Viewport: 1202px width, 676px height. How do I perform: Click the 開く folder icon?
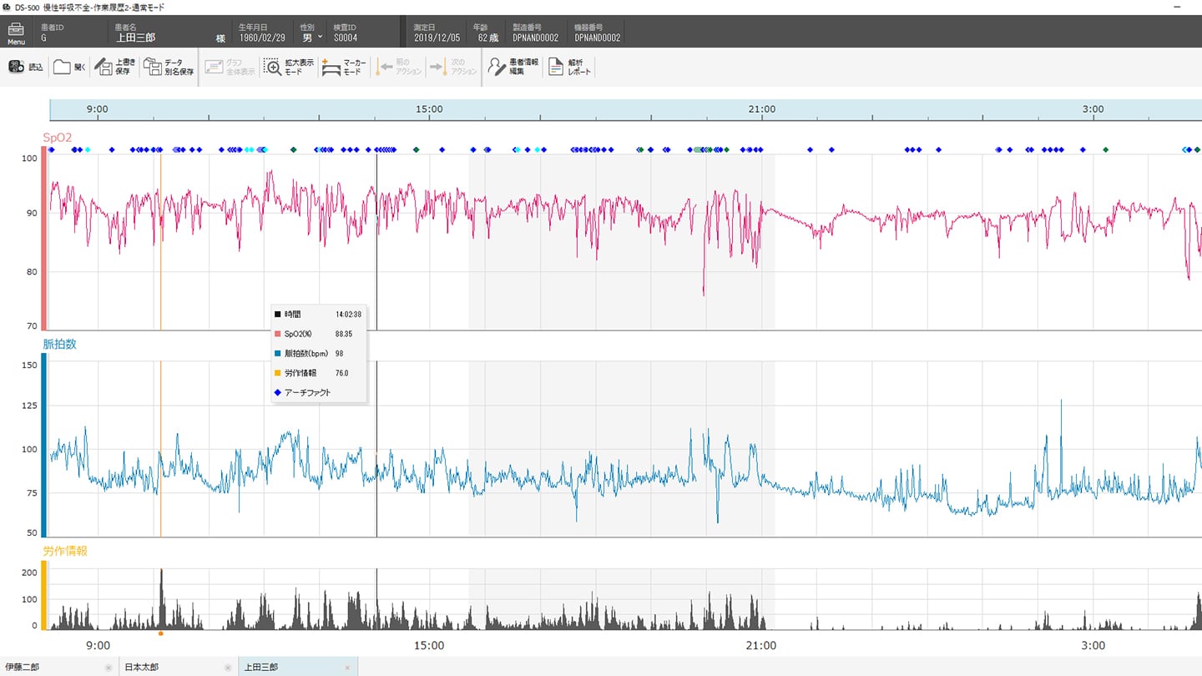62,67
